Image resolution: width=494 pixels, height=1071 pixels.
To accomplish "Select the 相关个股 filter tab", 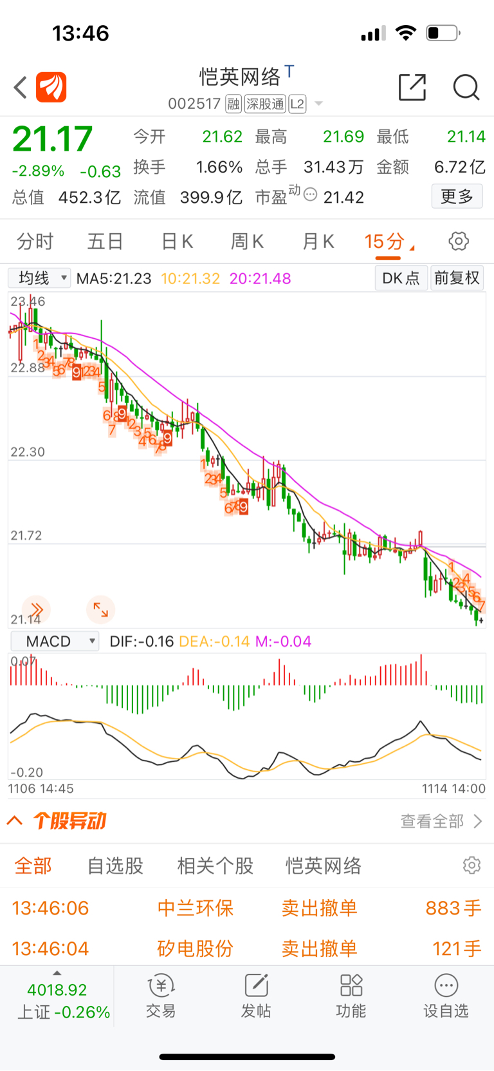I will click(215, 866).
